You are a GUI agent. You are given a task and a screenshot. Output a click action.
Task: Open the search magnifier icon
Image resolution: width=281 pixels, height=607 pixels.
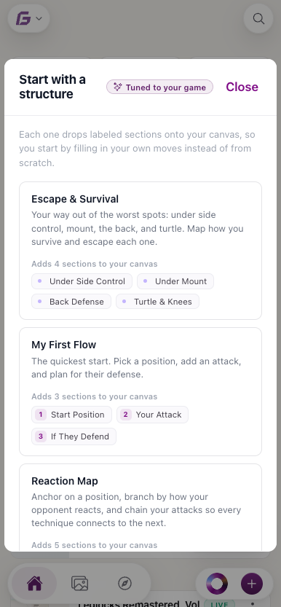point(258,19)
